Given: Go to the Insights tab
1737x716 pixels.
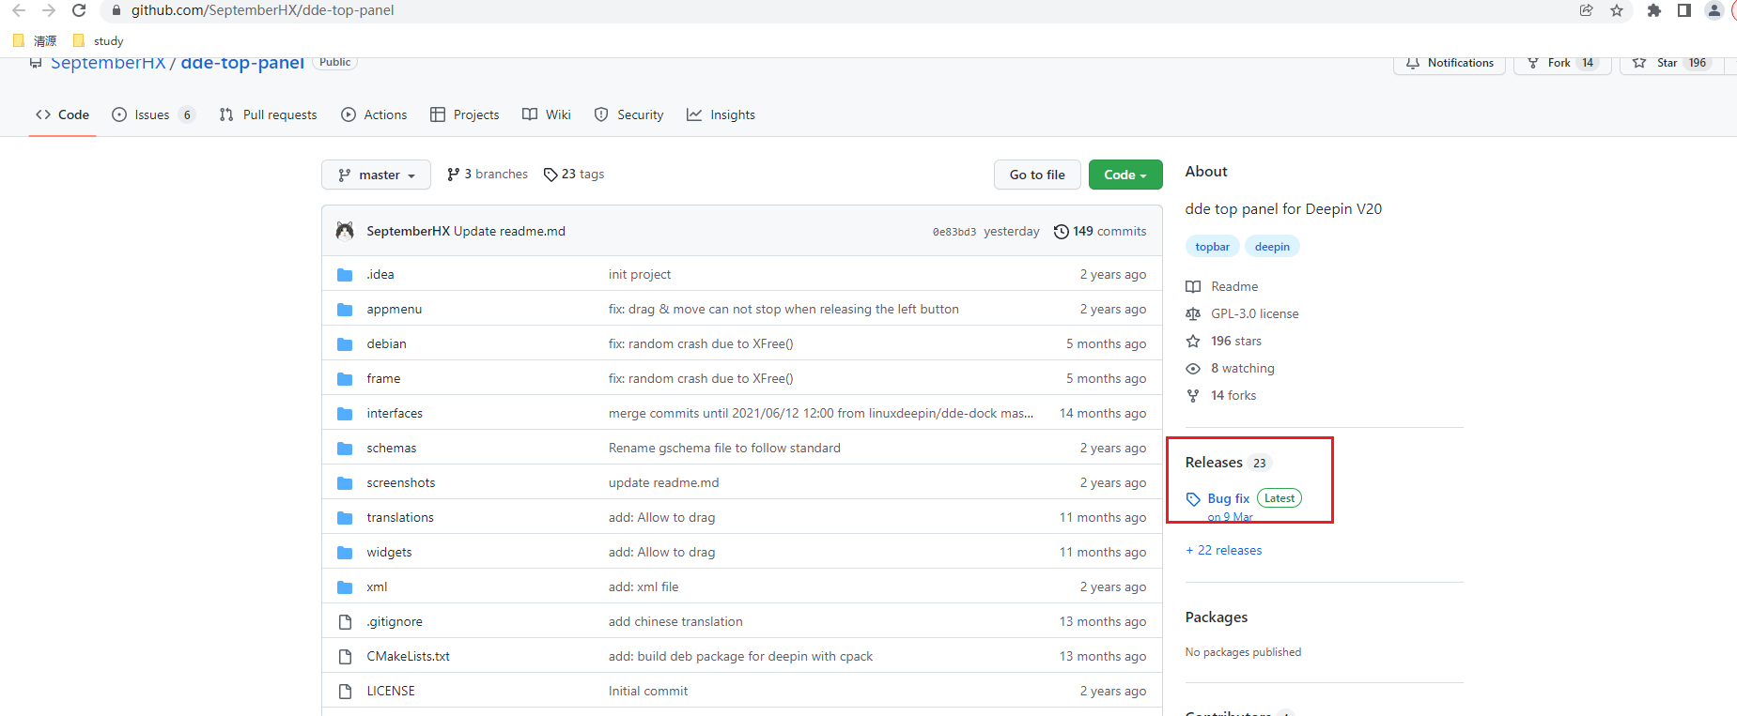Looking at the screenshot, I should (x=721, y=114).
